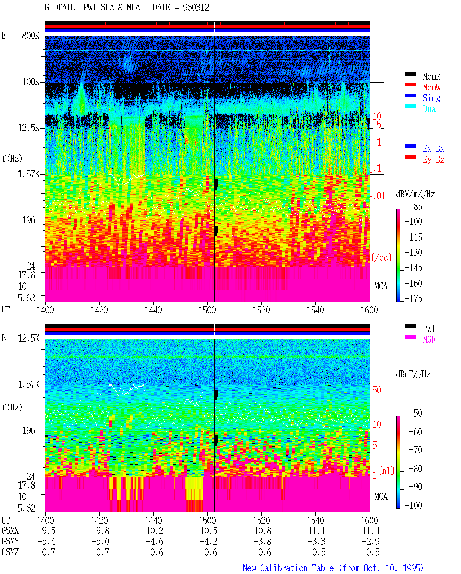Select the dBV/m/√Hz unit label
The width and height of the screenshot is (461, 574).
pos(415,194)
